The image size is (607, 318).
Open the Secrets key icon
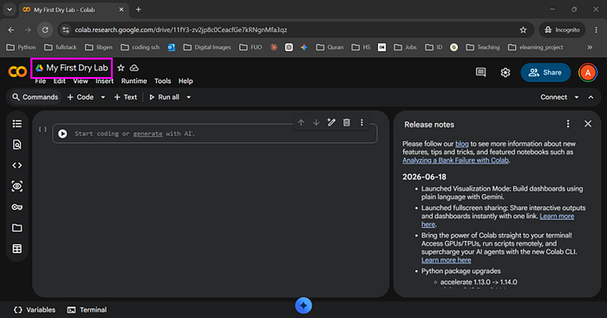click(17, 207)
